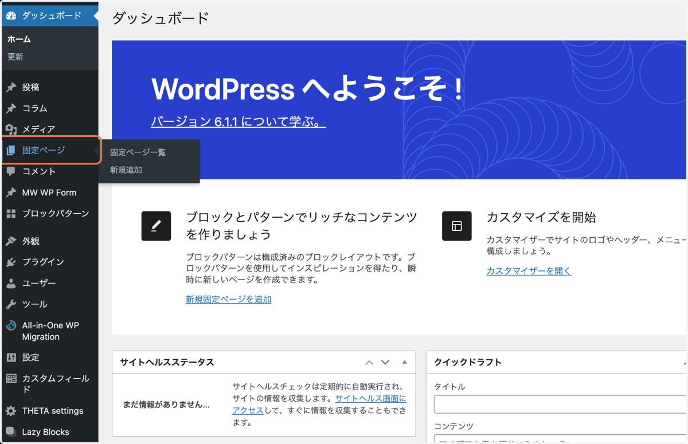Click the media icon beside メディア
This screenshot has width=688, height=444.
point(11,129)
